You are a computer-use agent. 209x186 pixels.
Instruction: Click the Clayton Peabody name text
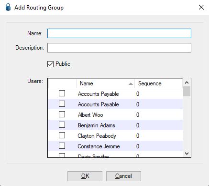coord(97,136)
